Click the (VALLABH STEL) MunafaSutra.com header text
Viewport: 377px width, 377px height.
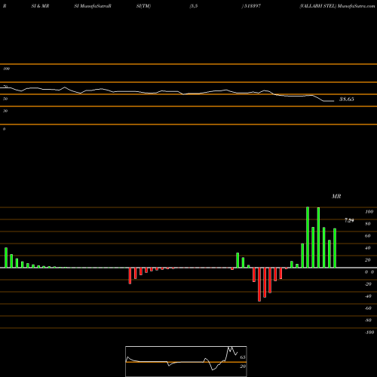(337, 6)
